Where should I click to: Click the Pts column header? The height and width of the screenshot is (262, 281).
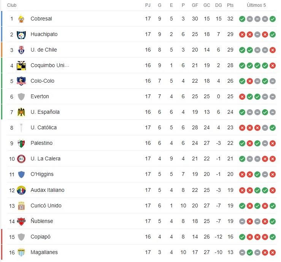tap(230, 5)
